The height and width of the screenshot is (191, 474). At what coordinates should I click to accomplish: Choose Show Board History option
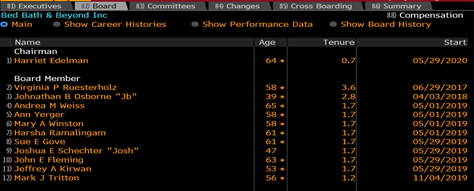click(x=380, y=24)
